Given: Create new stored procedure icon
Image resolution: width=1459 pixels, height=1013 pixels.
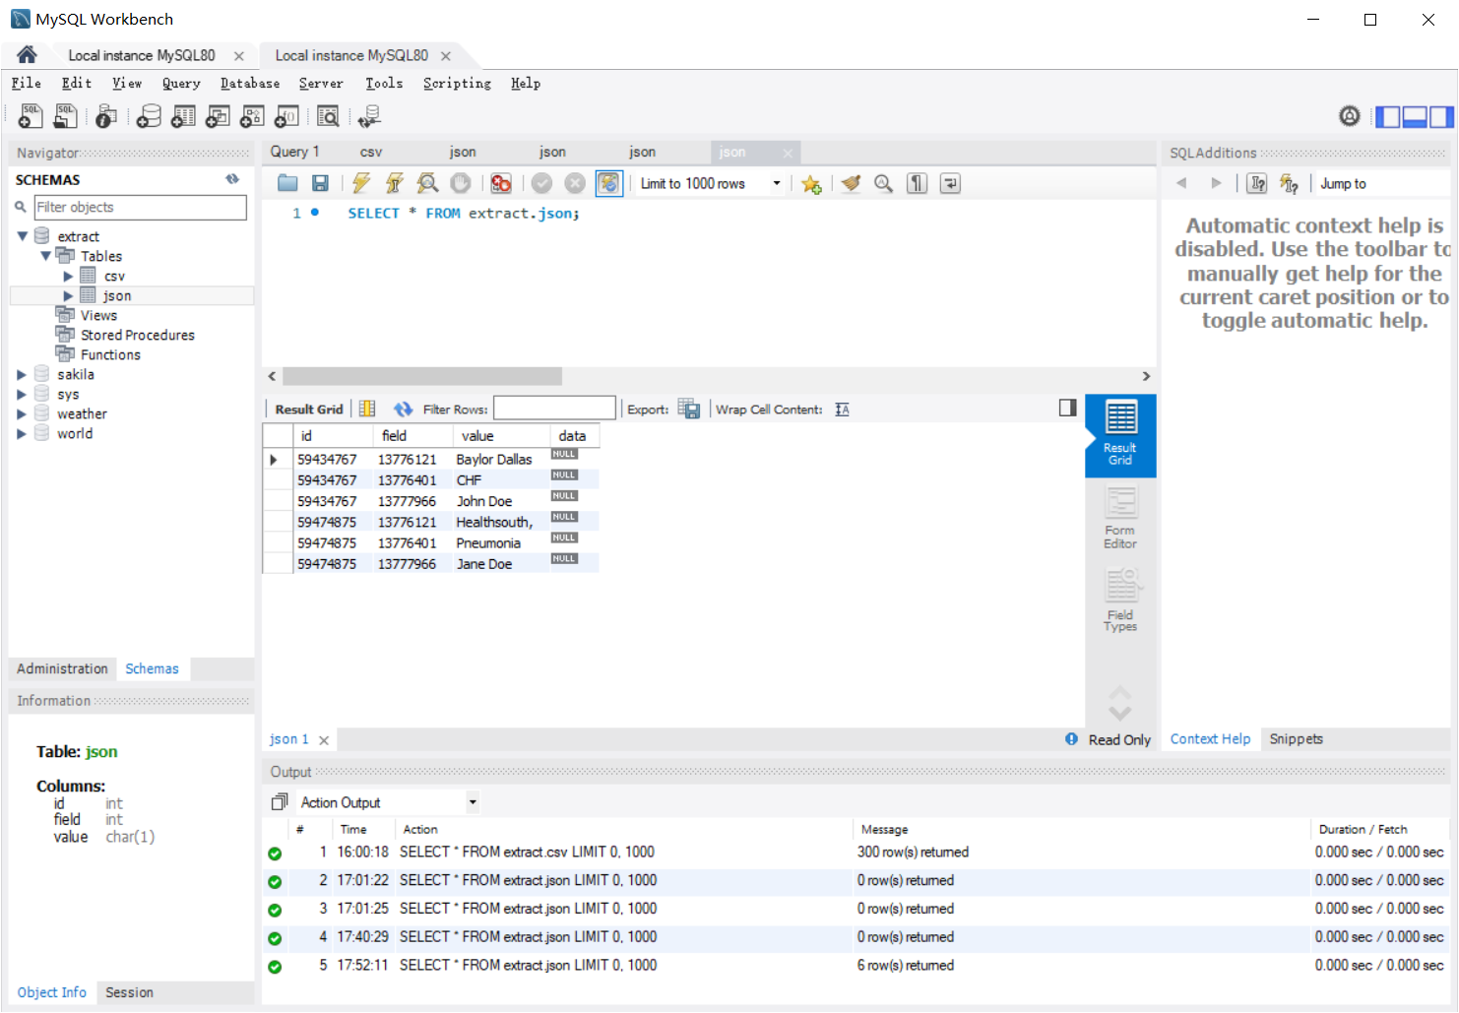Looking at the screenshot, I should [252, 116].
